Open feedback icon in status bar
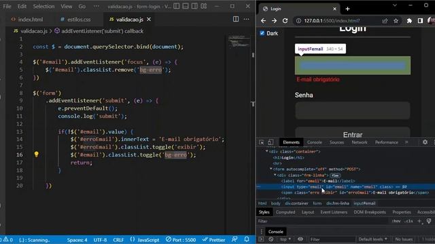 pyautogui.click(x=234, y=239)
